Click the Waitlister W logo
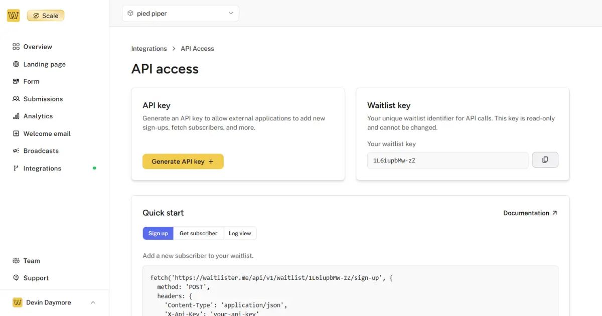 coord(13,15)
